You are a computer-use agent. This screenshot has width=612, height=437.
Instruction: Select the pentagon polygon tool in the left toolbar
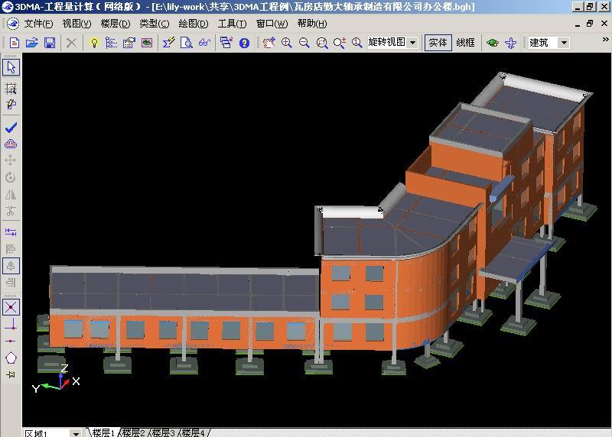click(11, 358)
